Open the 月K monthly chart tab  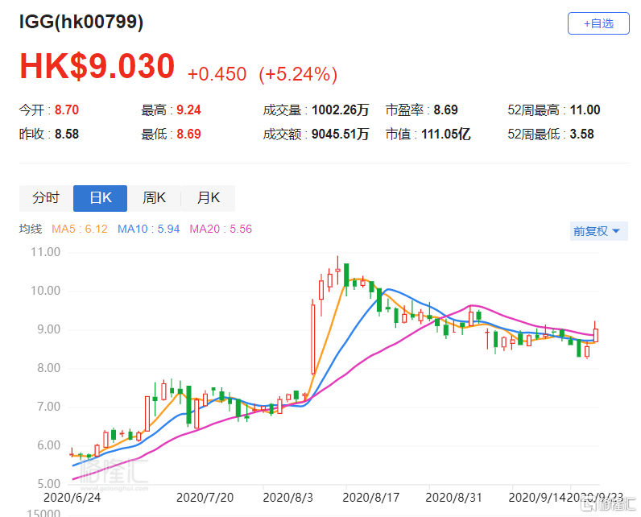pos(208,198)
